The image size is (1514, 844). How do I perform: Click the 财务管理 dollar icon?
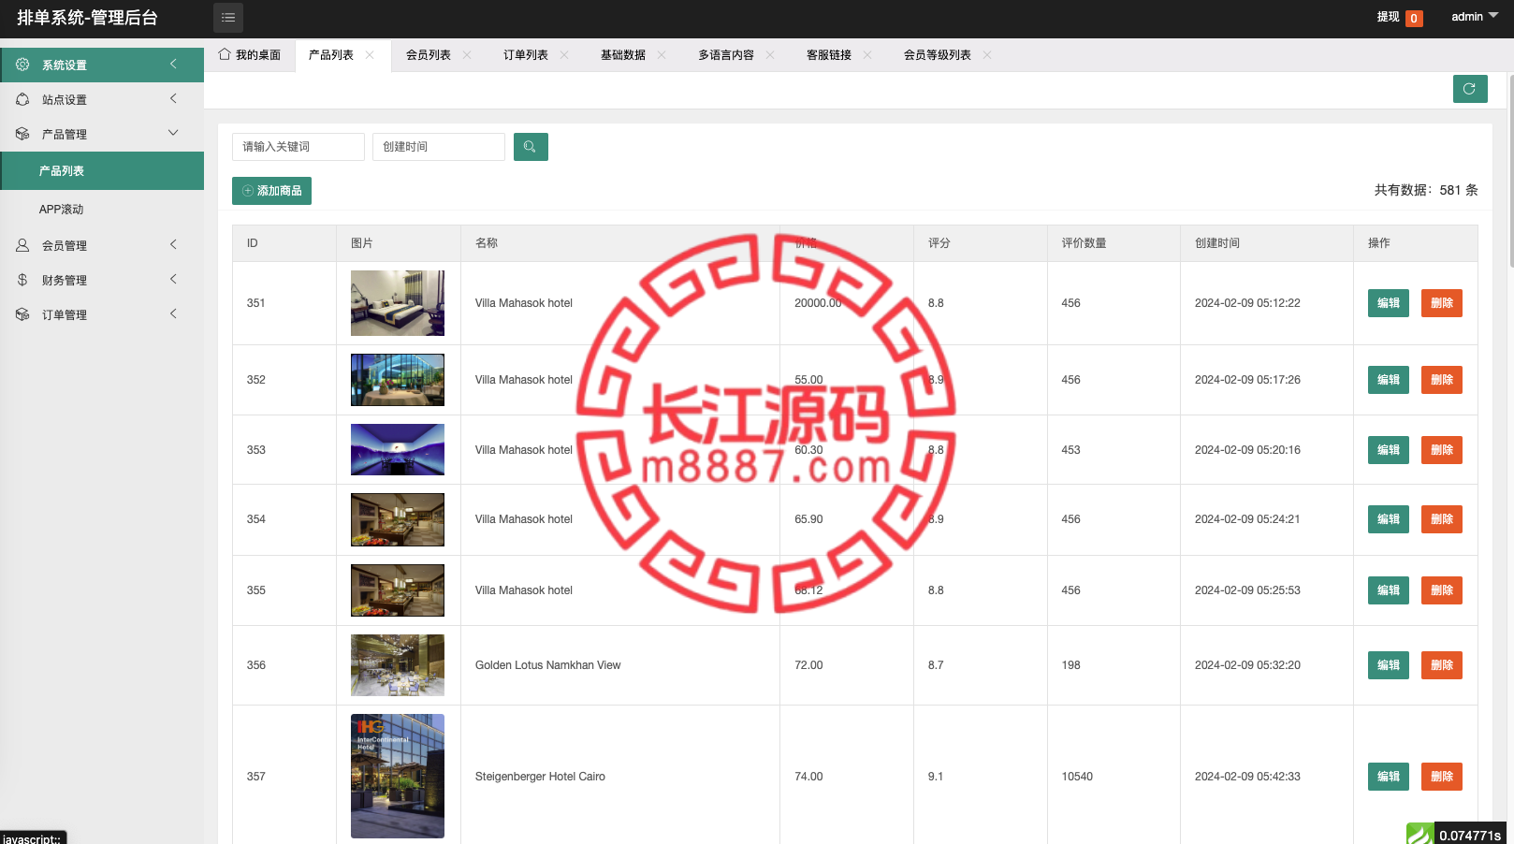point(22,280)
